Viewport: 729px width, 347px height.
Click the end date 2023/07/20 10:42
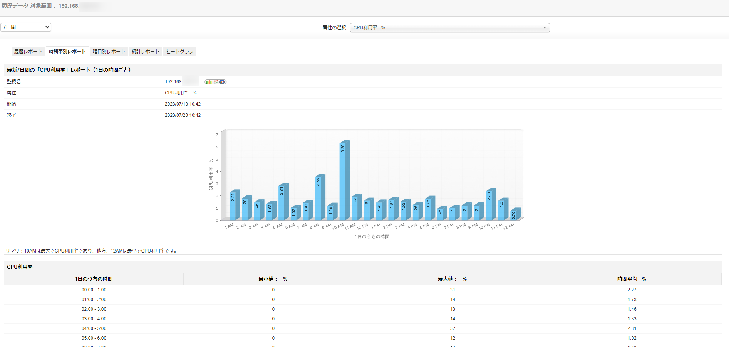point(183,115)
